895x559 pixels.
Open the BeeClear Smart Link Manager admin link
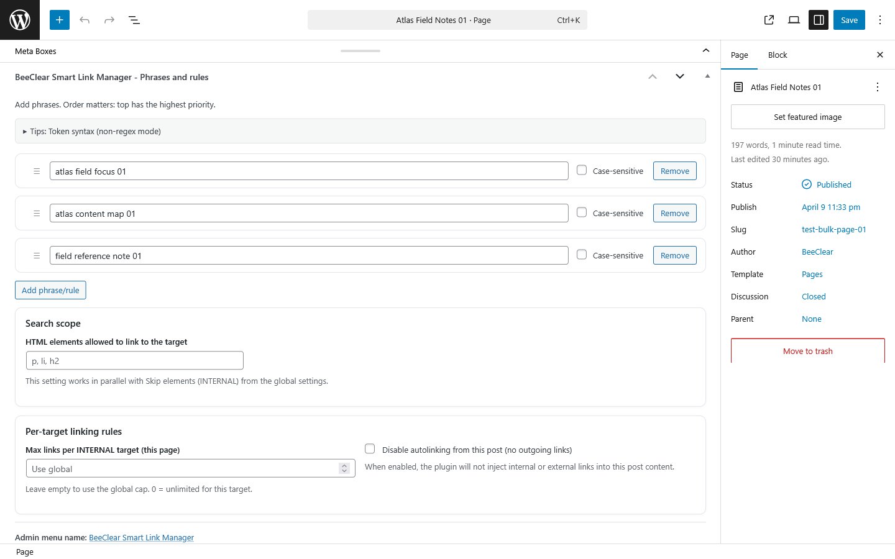click(x=141, y=537)
